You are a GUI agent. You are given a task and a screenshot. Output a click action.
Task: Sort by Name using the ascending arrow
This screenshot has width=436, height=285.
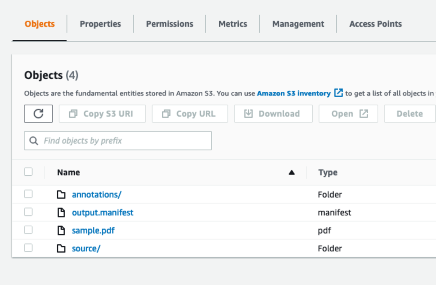tap(292, 172)
